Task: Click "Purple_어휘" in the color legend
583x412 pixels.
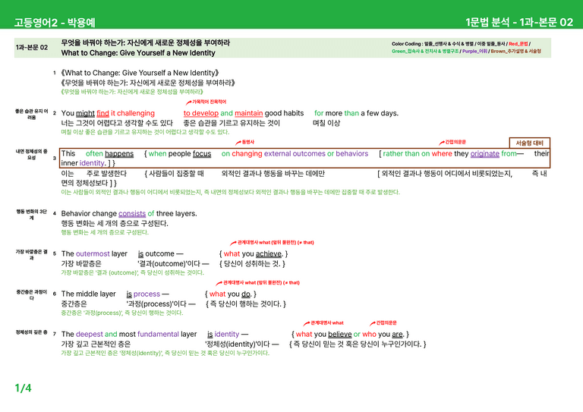Action: click(x=474, y=52)
